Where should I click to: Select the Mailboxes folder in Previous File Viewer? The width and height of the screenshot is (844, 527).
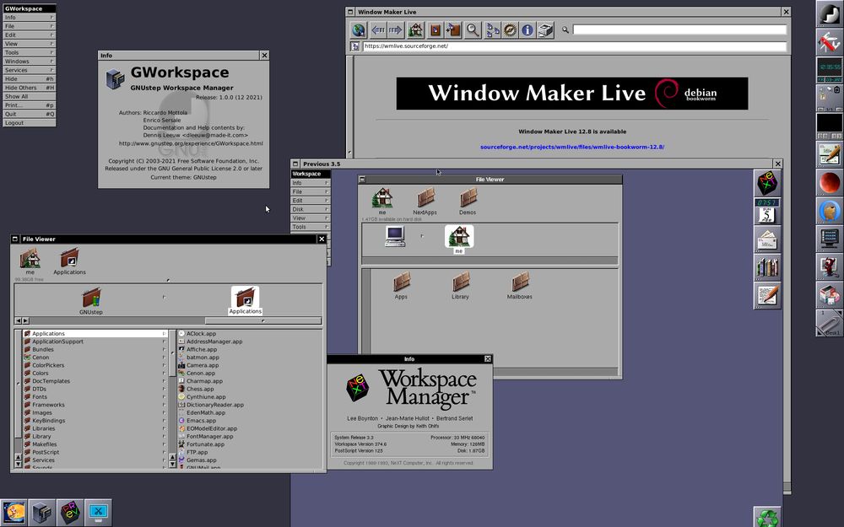click(x=519, y=286)
